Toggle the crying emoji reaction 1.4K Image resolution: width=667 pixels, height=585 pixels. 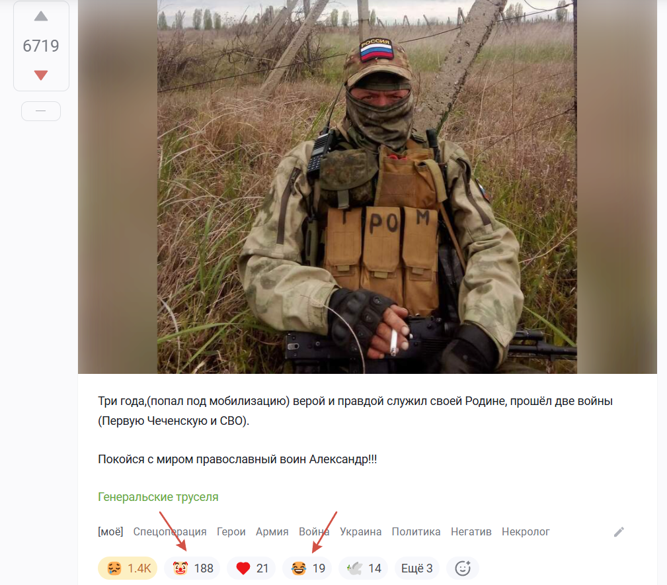pos(128,568)
